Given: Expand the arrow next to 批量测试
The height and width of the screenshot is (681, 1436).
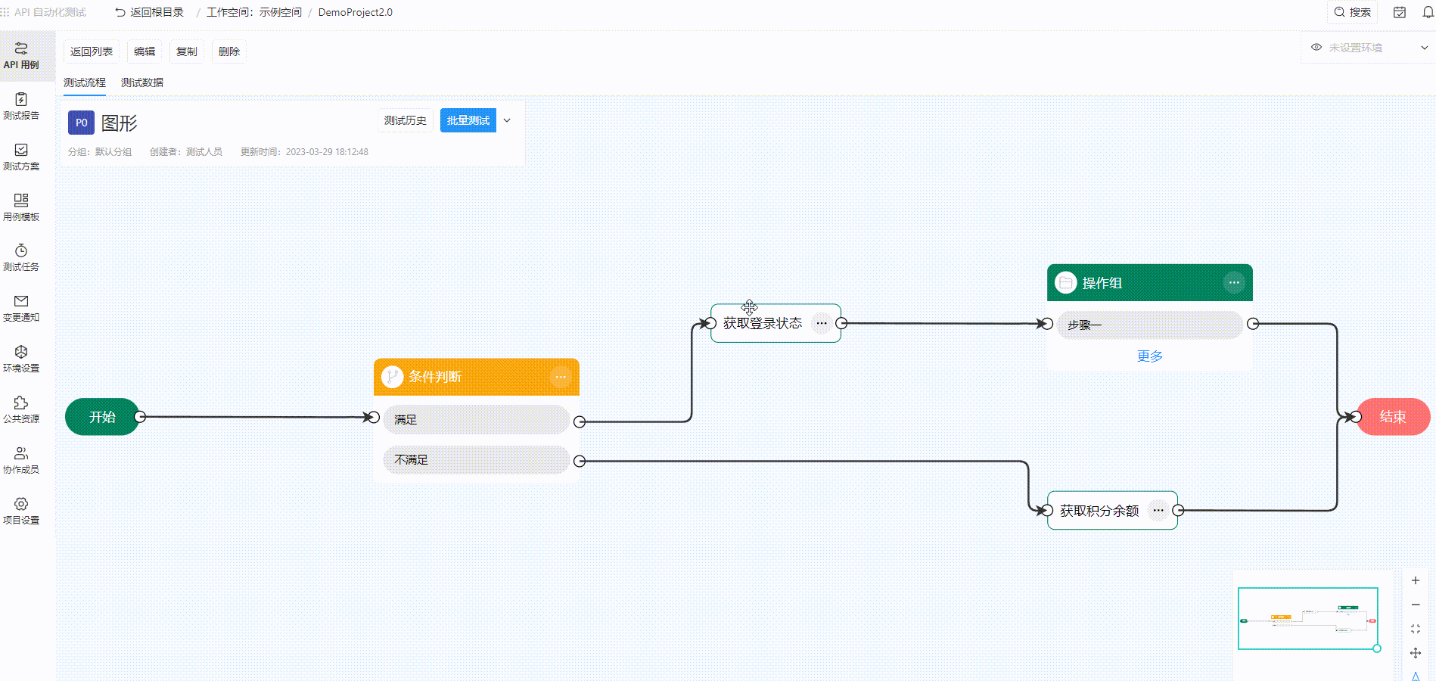Looking at the screenshot, I should pos(507,120).
